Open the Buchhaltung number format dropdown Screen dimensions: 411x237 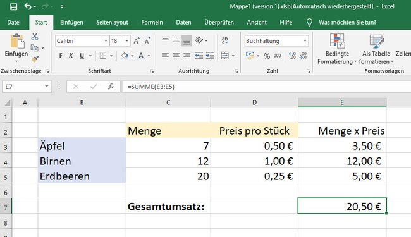coord(305,41)
